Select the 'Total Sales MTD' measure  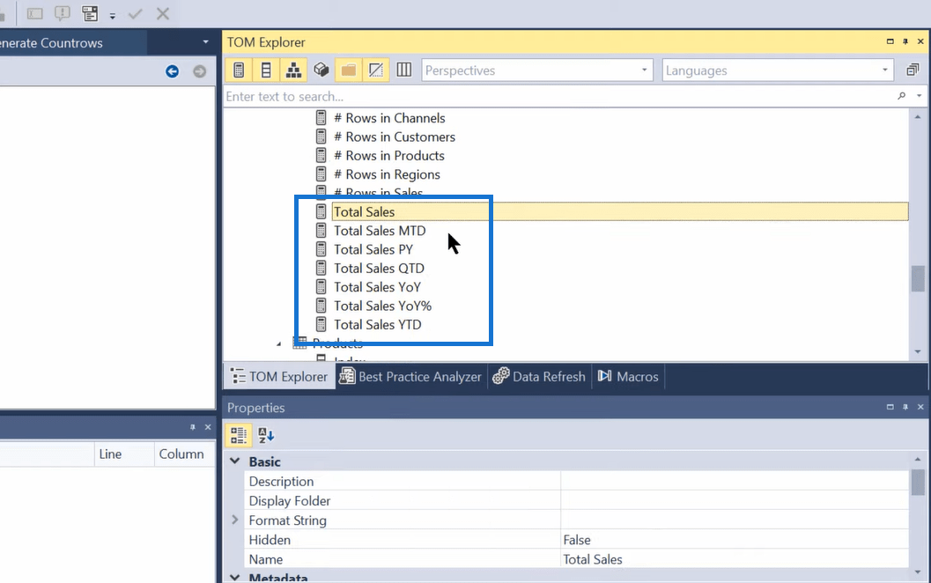pos(380,231)
